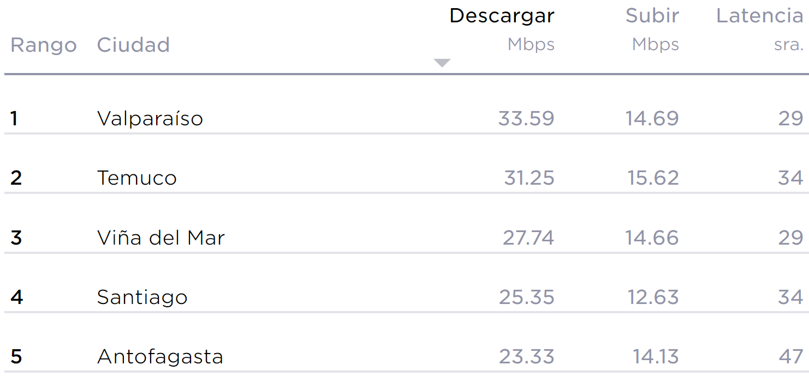Click Viña del Mar upload value 14.66
This screenshot has height=377, width=809.
coord(652,238)
